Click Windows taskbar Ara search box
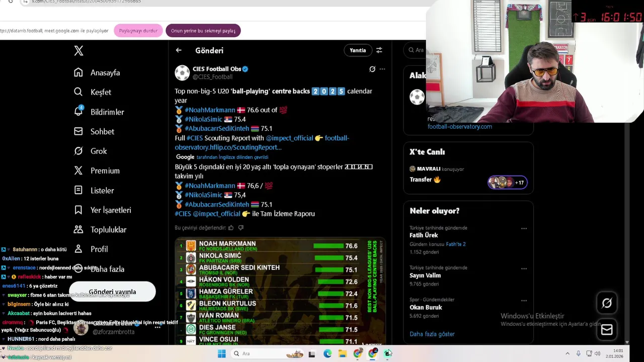 267,353
